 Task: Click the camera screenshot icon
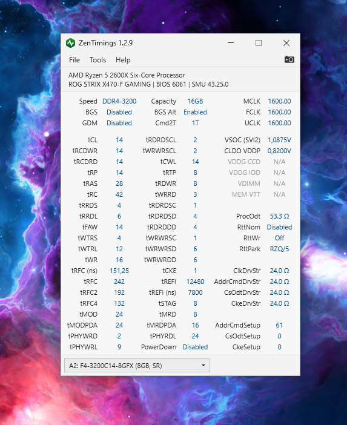click(x=289, y=59)
